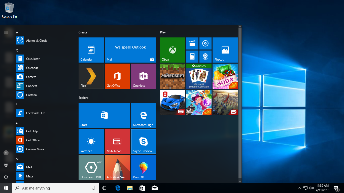The image size is (344, 193).
Task: Launch the Get Help app
Action: [x=45, y=131]
